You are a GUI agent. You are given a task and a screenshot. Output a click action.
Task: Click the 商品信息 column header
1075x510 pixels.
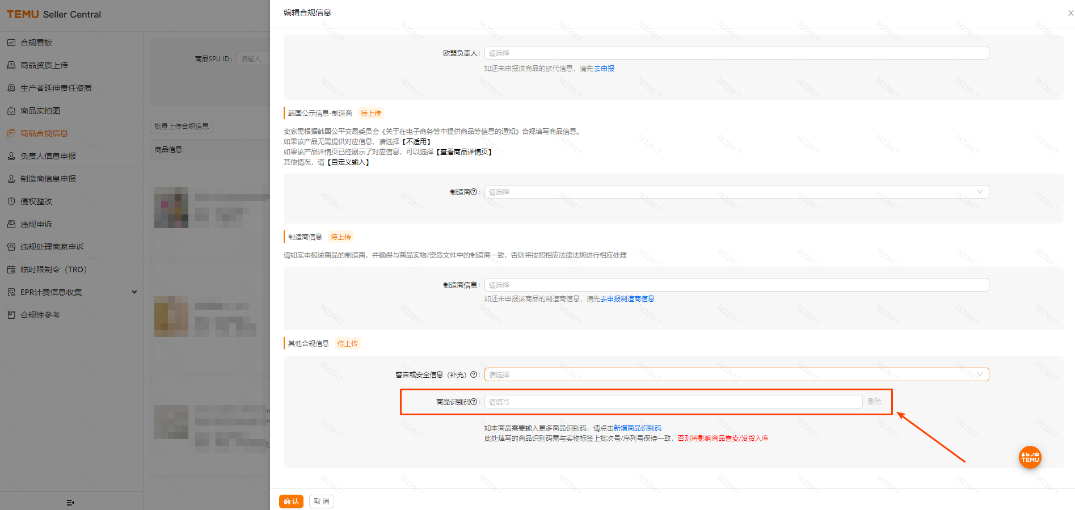[x=168, y=150]
